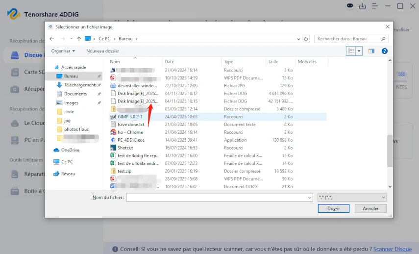The width and height of the screenshot is (419, 254).
Task: Open the Organiser menu
Action: coord(63,51)
